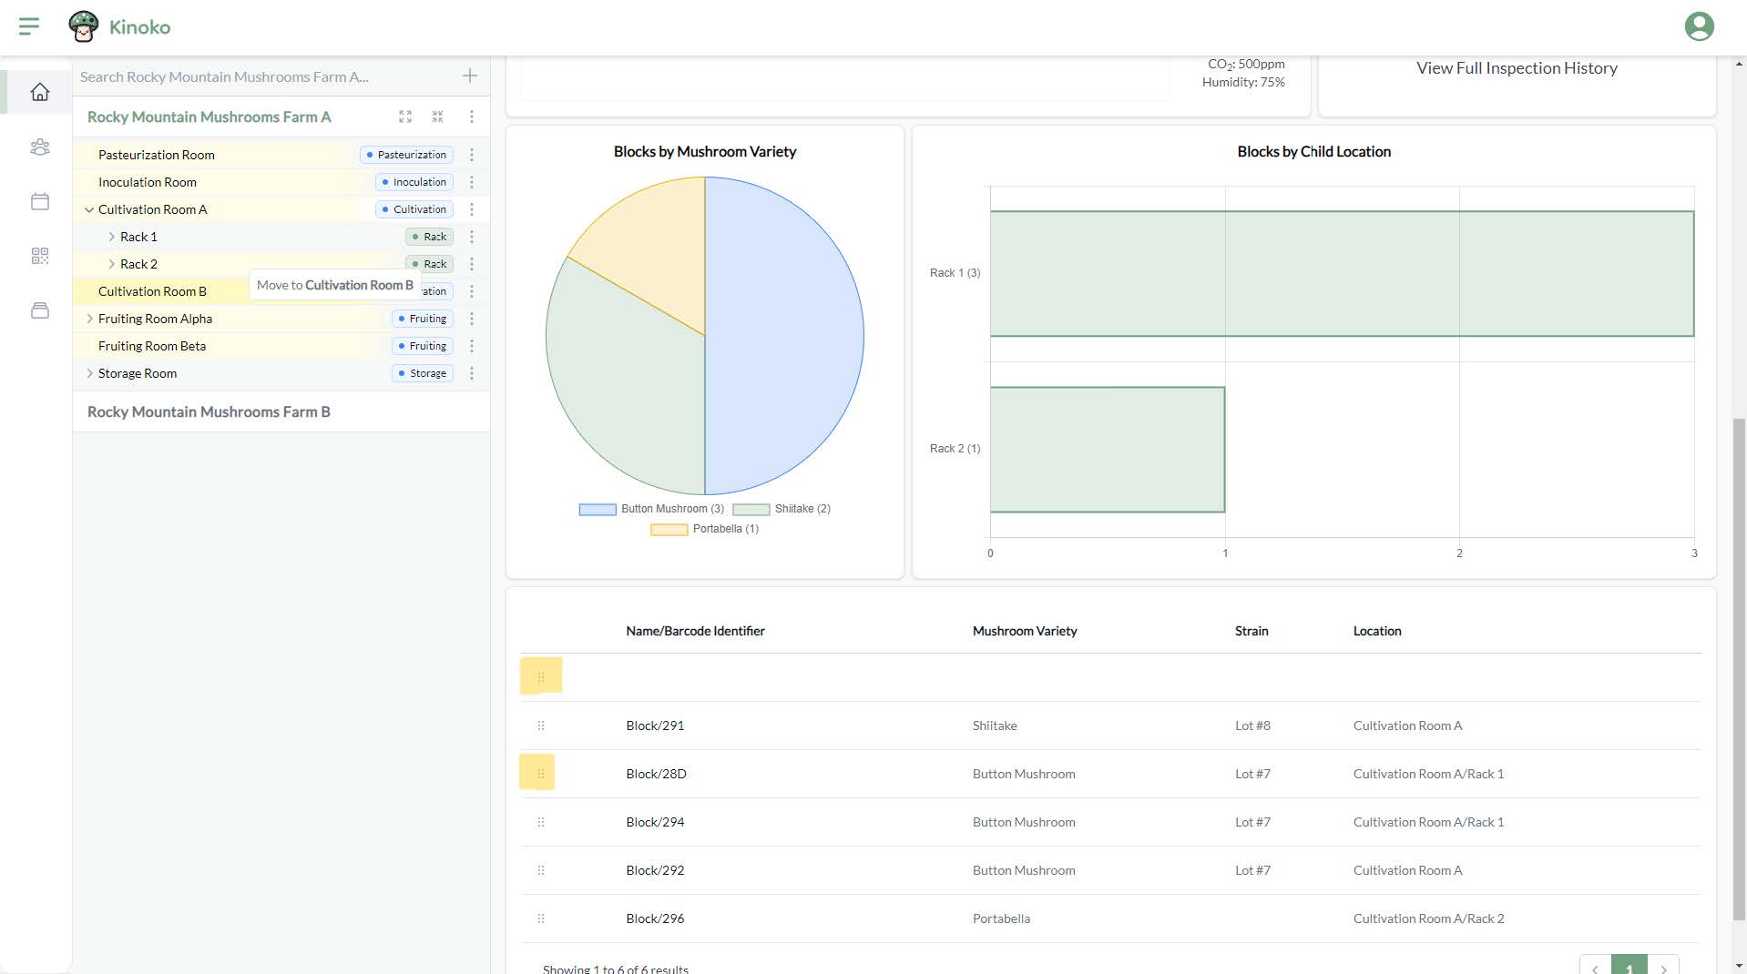This screenshot has height=974, width=1747.
Task: Toggle Shiitake legend entry in pie chart
Action: tap(782, 509)
